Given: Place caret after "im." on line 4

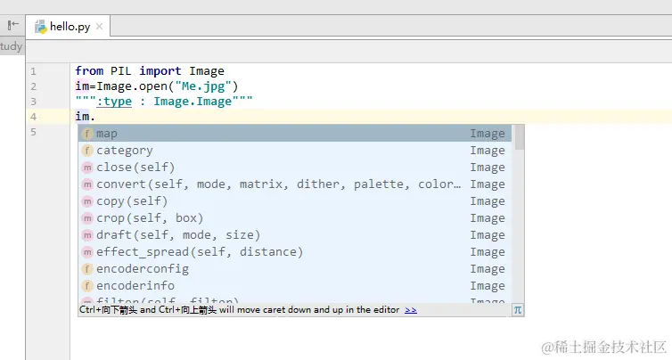Looking at the screenshot, I should pyautogui.click(x=95, y=117).
